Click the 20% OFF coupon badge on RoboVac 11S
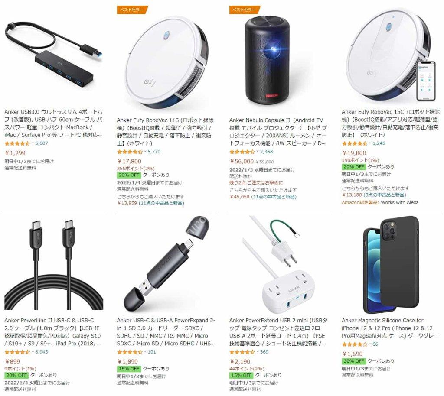This screenshot has width=444, height=396. click(x=129, y=175)
